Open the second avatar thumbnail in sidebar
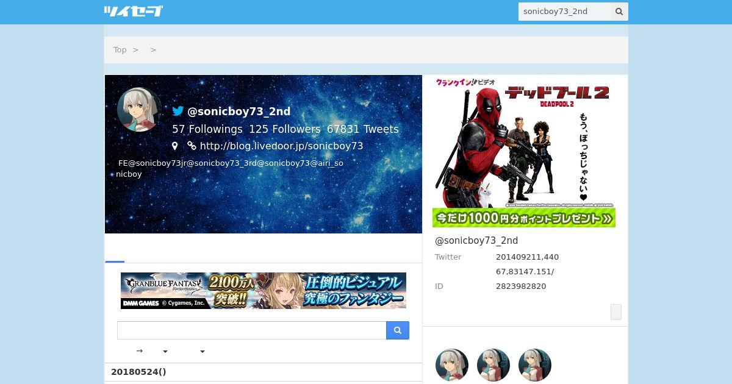This screenshot has height=384, width=732. click(x=493, y=365)
